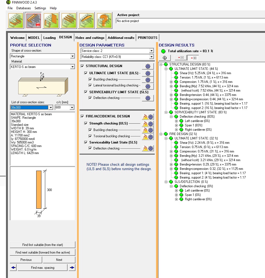Open Service class dropdown
The image size is (265, 278).
pos(151,51)
